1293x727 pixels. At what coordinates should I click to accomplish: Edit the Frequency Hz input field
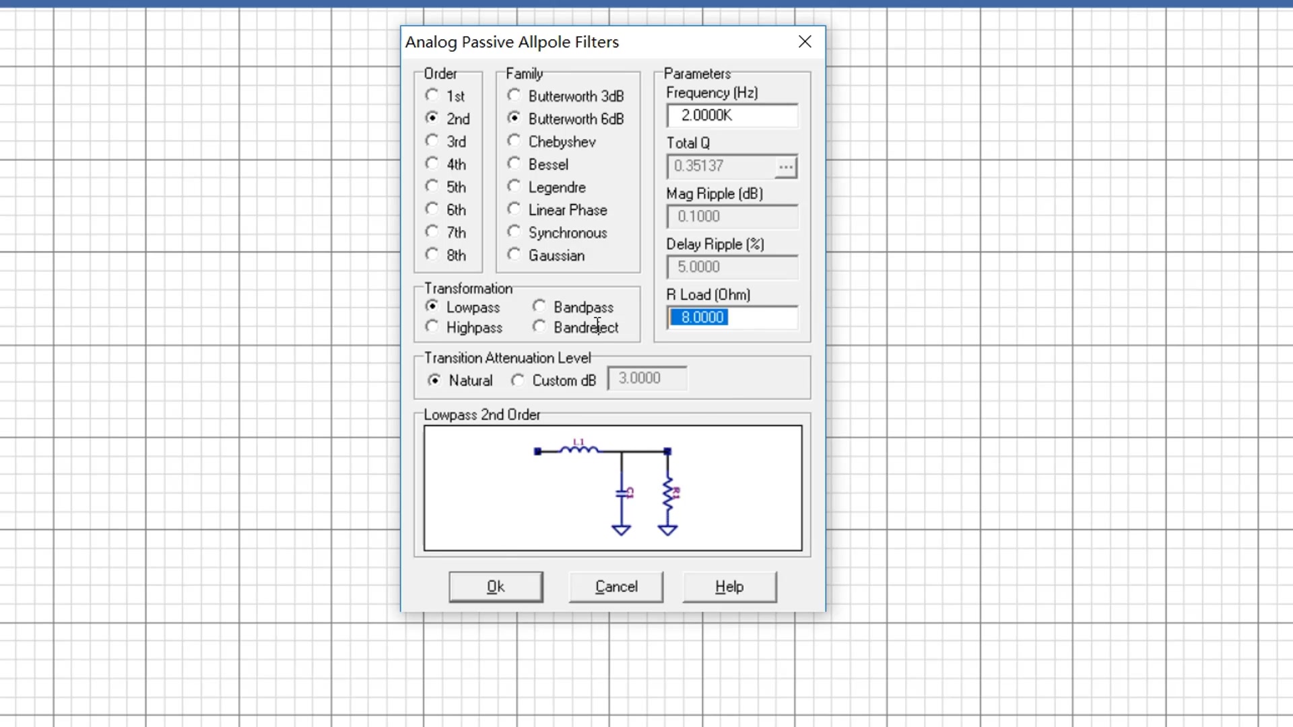(x=732, y=115)
